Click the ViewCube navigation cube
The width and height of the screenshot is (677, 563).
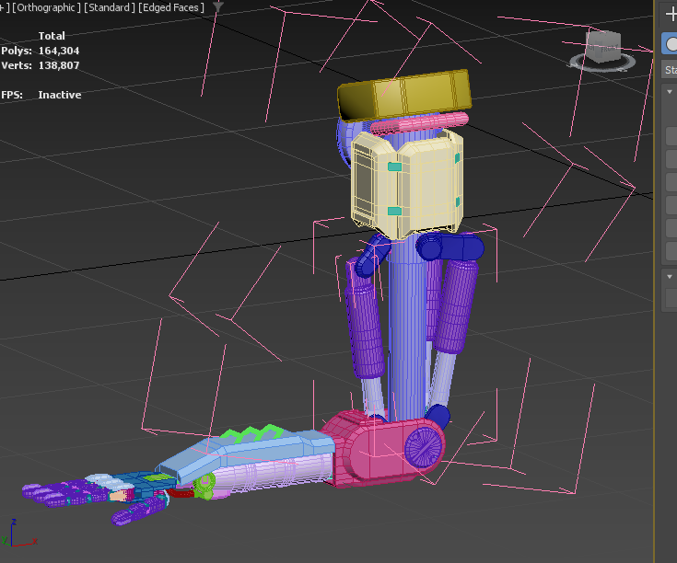(604, 46)
